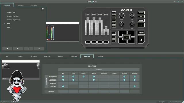Viewport: 184px width, 103px height.
Task: Toggle System to Broadcast Stream Mix routing
Action: click(x=124, y=80)
